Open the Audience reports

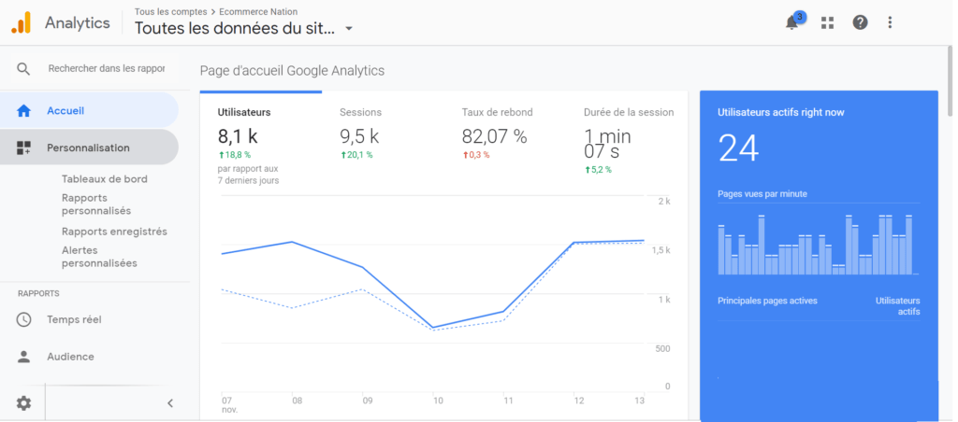[x=70, y=357]
